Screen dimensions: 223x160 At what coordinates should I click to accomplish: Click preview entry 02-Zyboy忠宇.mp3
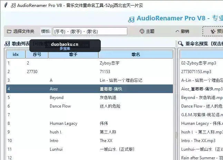198,63
